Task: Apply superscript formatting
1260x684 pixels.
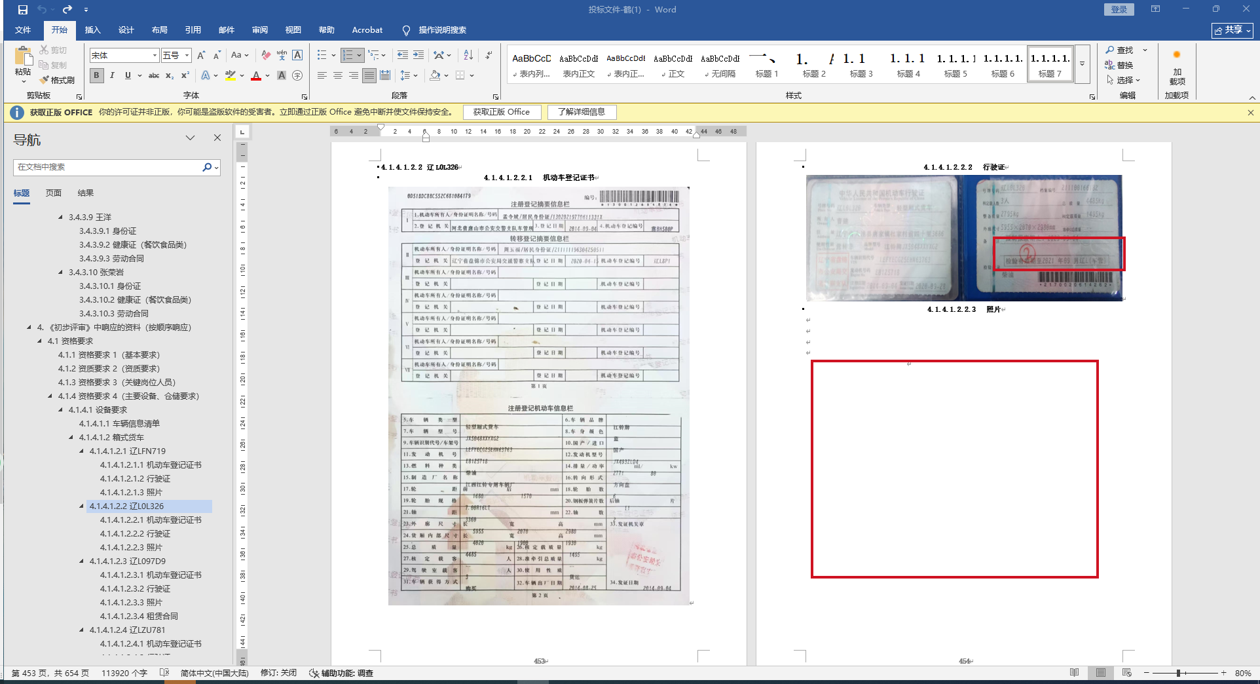Action: [185, 75]
